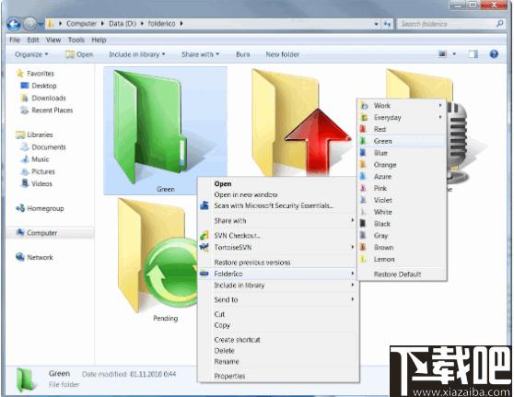Open the Organize dropdown
514x397 pixels.
(31, 54)
